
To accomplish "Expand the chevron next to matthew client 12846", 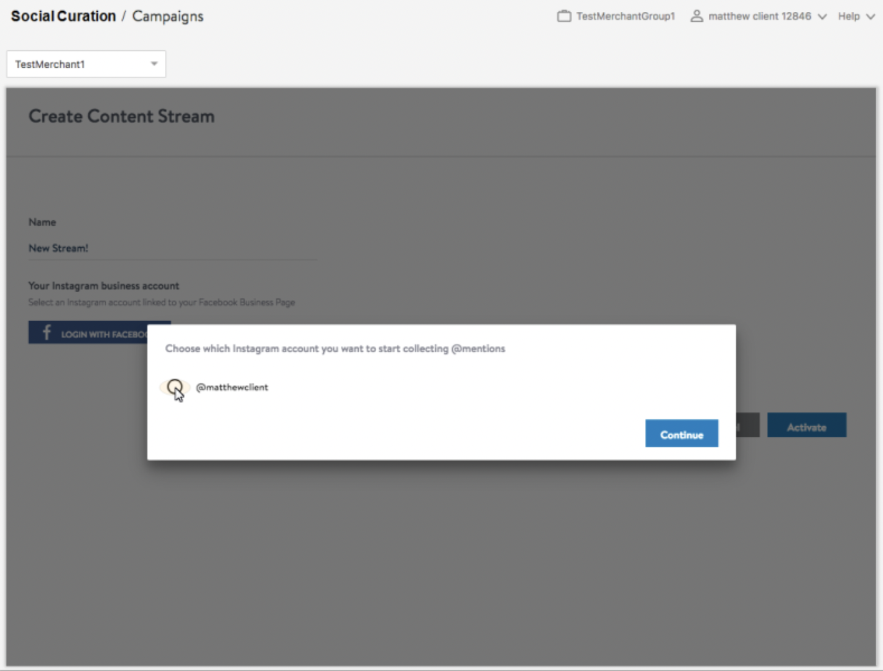I will pos(822,17).
